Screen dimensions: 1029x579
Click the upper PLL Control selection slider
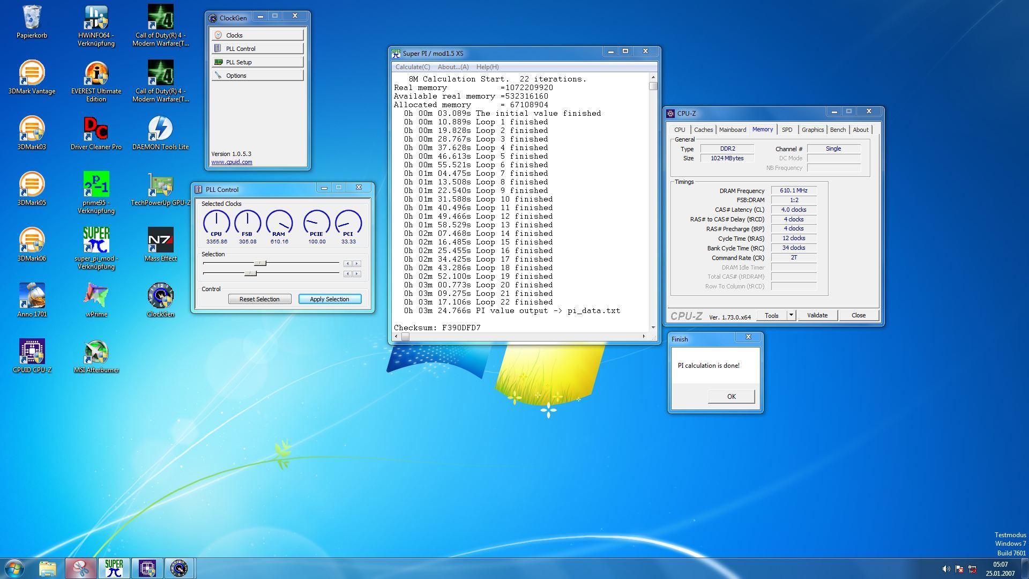[x=260, y=263]
